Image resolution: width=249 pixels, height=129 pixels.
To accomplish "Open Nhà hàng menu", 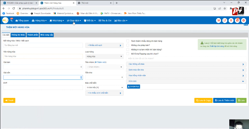I will (x=57, y=20).
